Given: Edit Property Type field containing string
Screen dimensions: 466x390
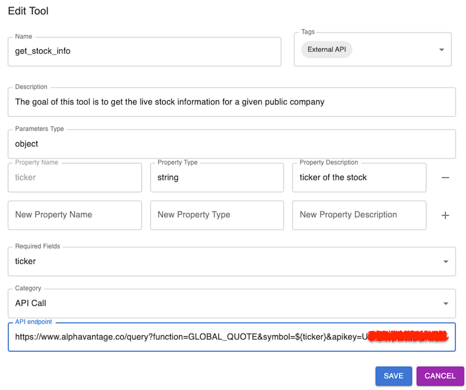Looking at the screenshot, I should click(x=217, y=177).
